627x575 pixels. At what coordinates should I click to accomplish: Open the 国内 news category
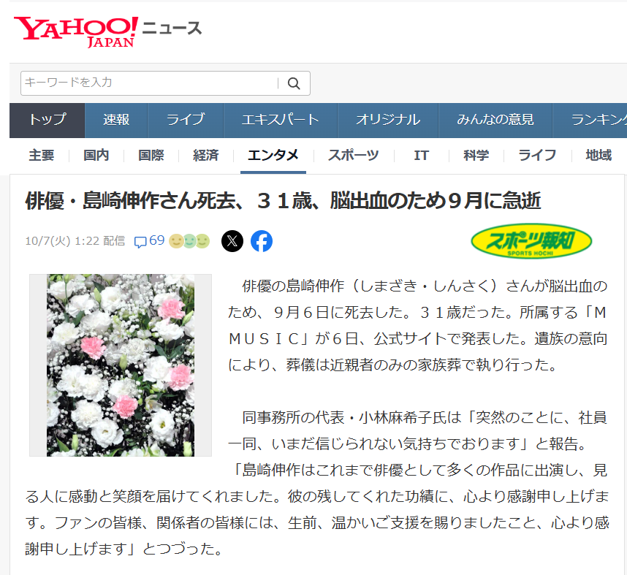[96, 155]
